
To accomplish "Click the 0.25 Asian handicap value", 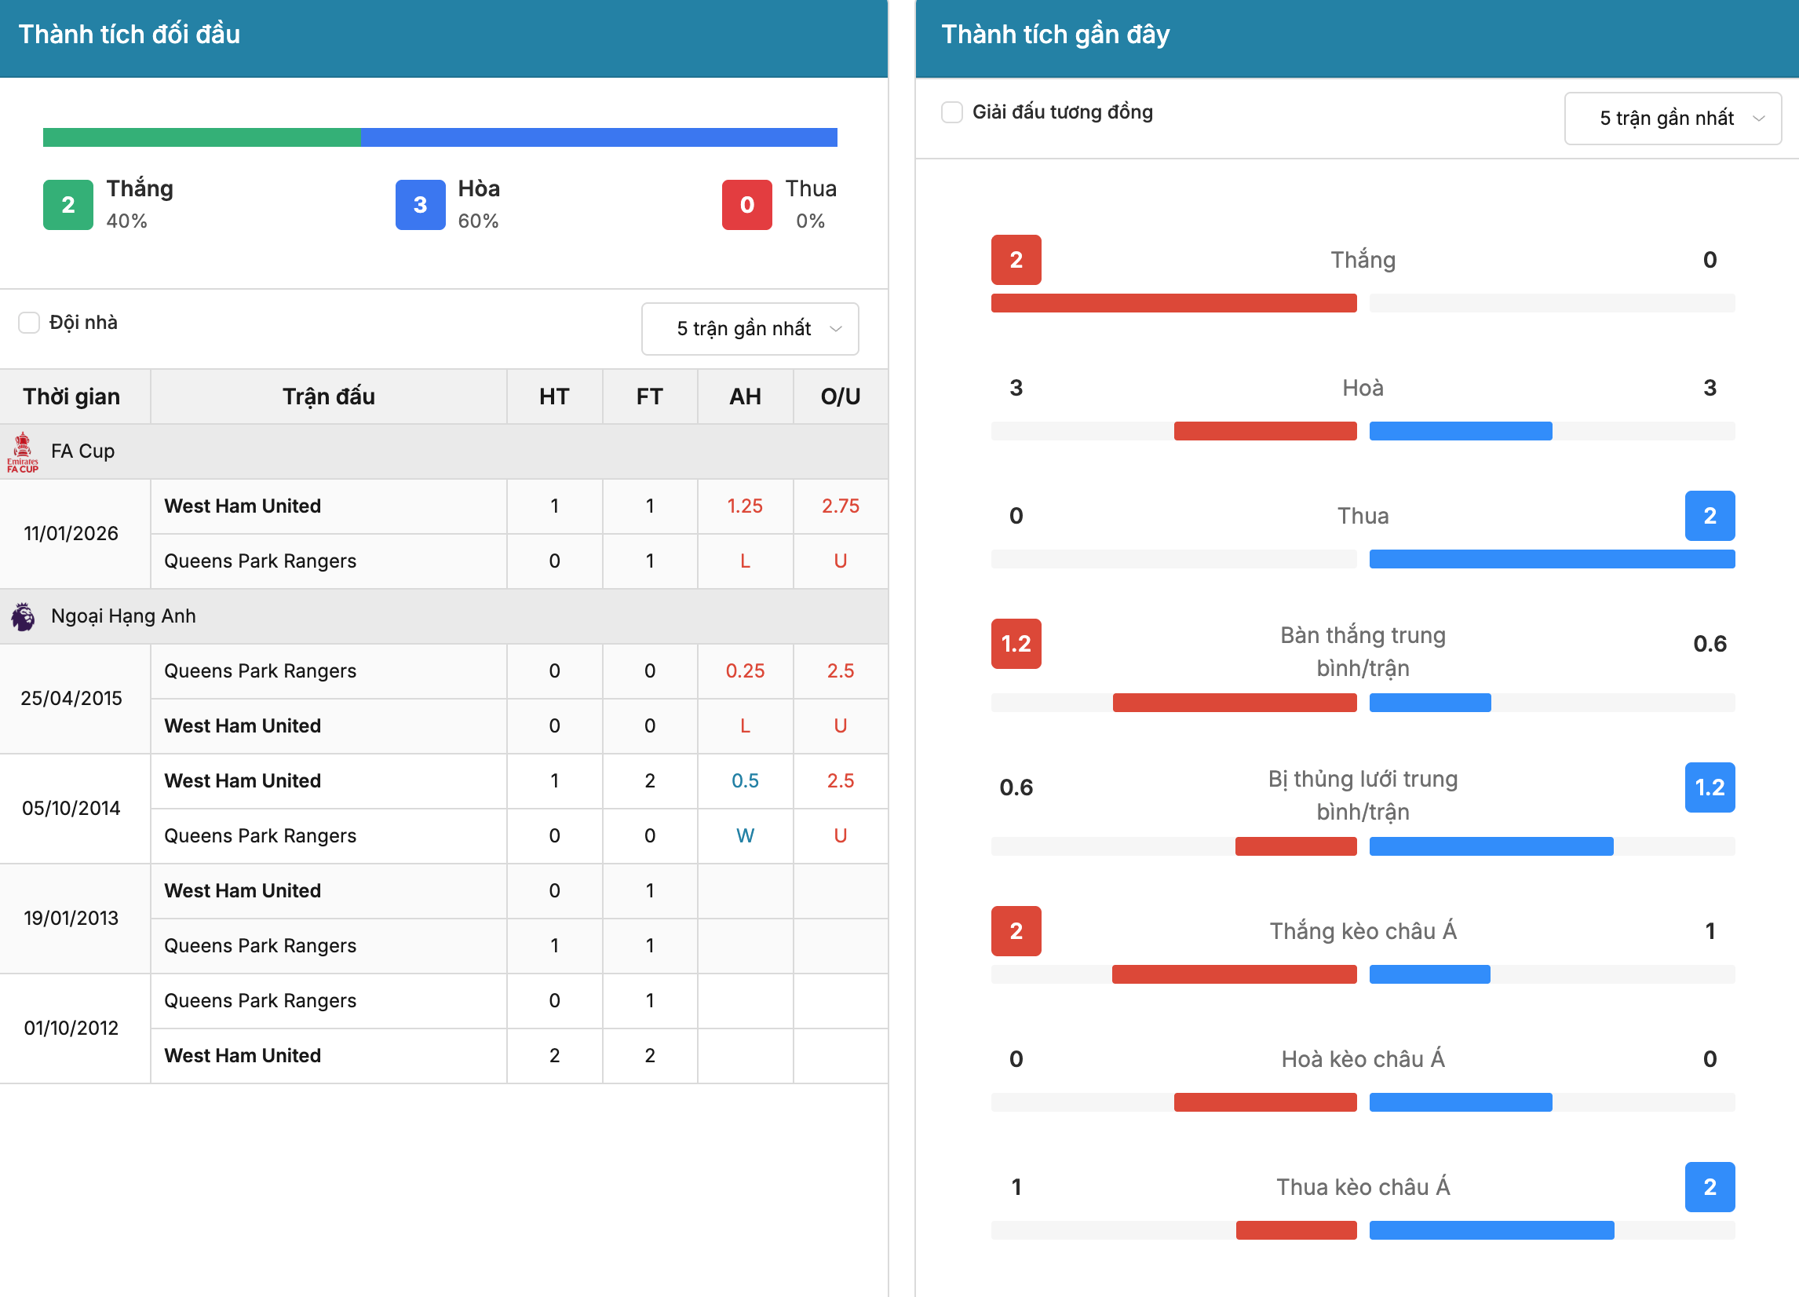I will coord(745,671).
